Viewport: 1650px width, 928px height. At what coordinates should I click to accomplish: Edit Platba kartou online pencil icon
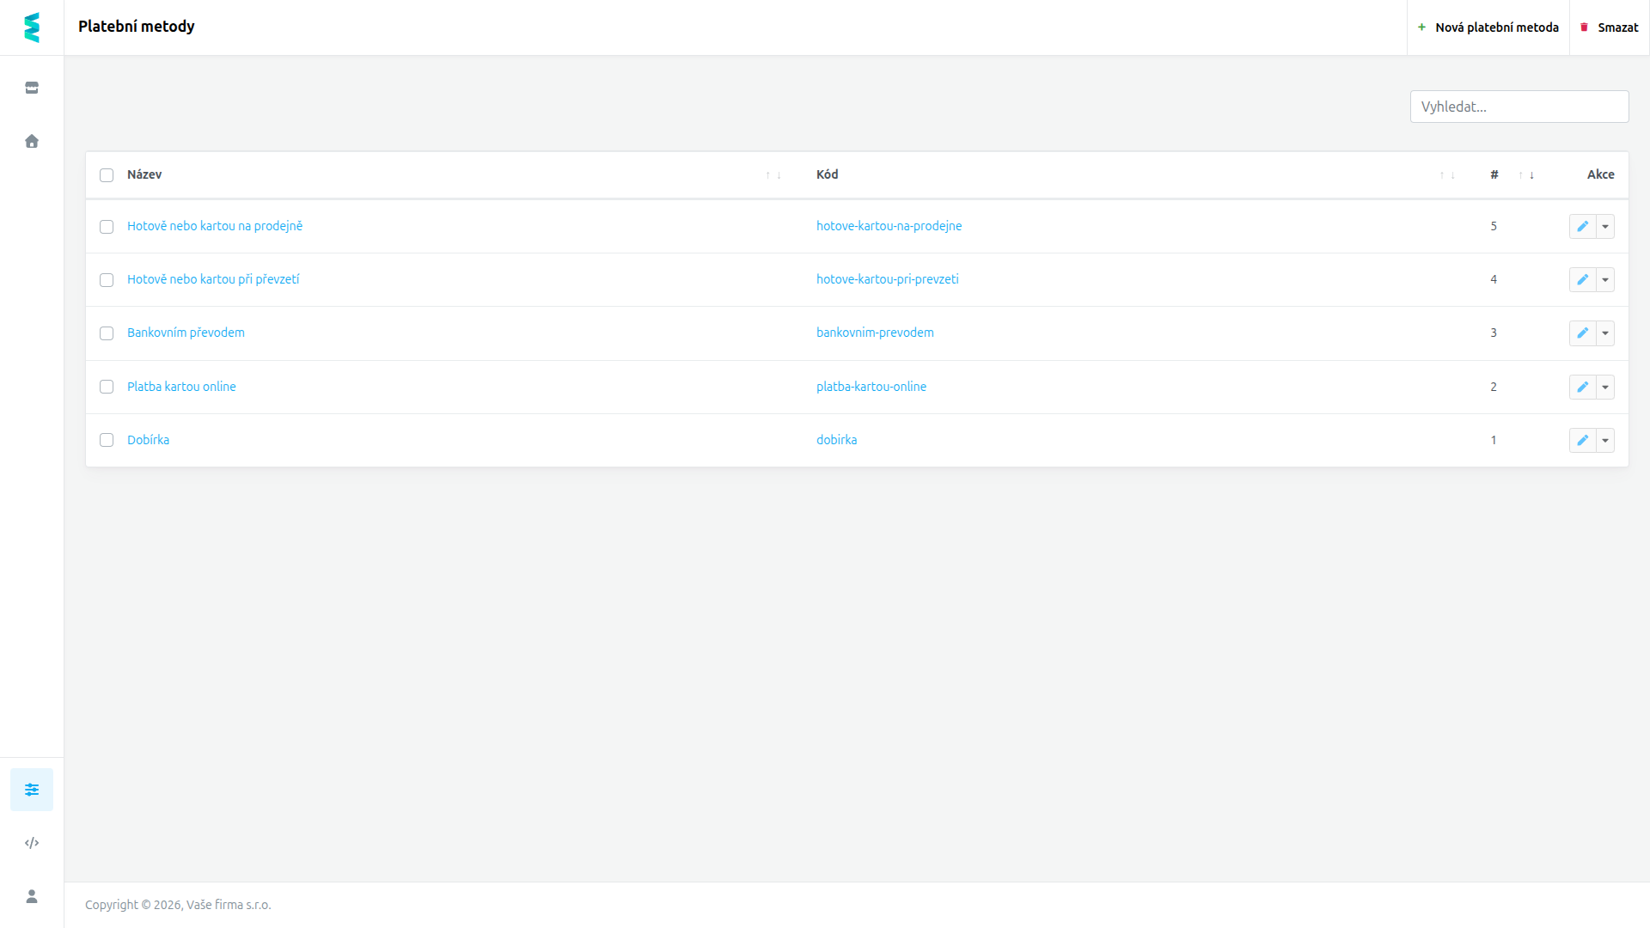1582,387
